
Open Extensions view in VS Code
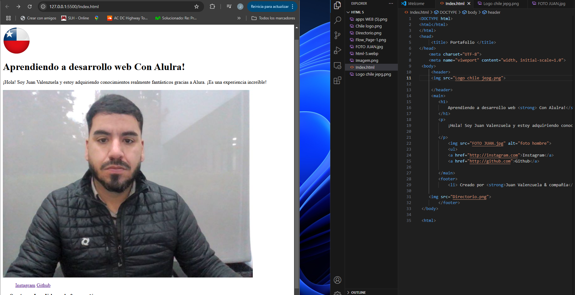[337, 81]
